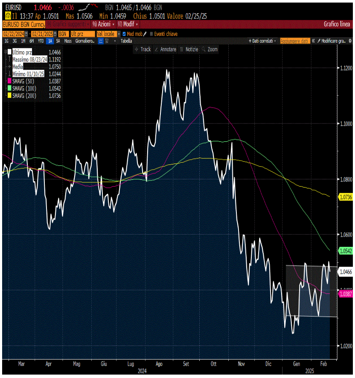355x378 pixels.
Task: Enable the Eventi chiave checkbox
Action: click(151, 34)
